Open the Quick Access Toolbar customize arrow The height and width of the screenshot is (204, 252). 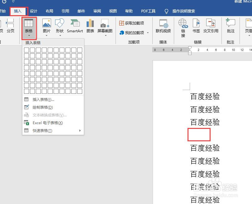[x=13, y=2]
